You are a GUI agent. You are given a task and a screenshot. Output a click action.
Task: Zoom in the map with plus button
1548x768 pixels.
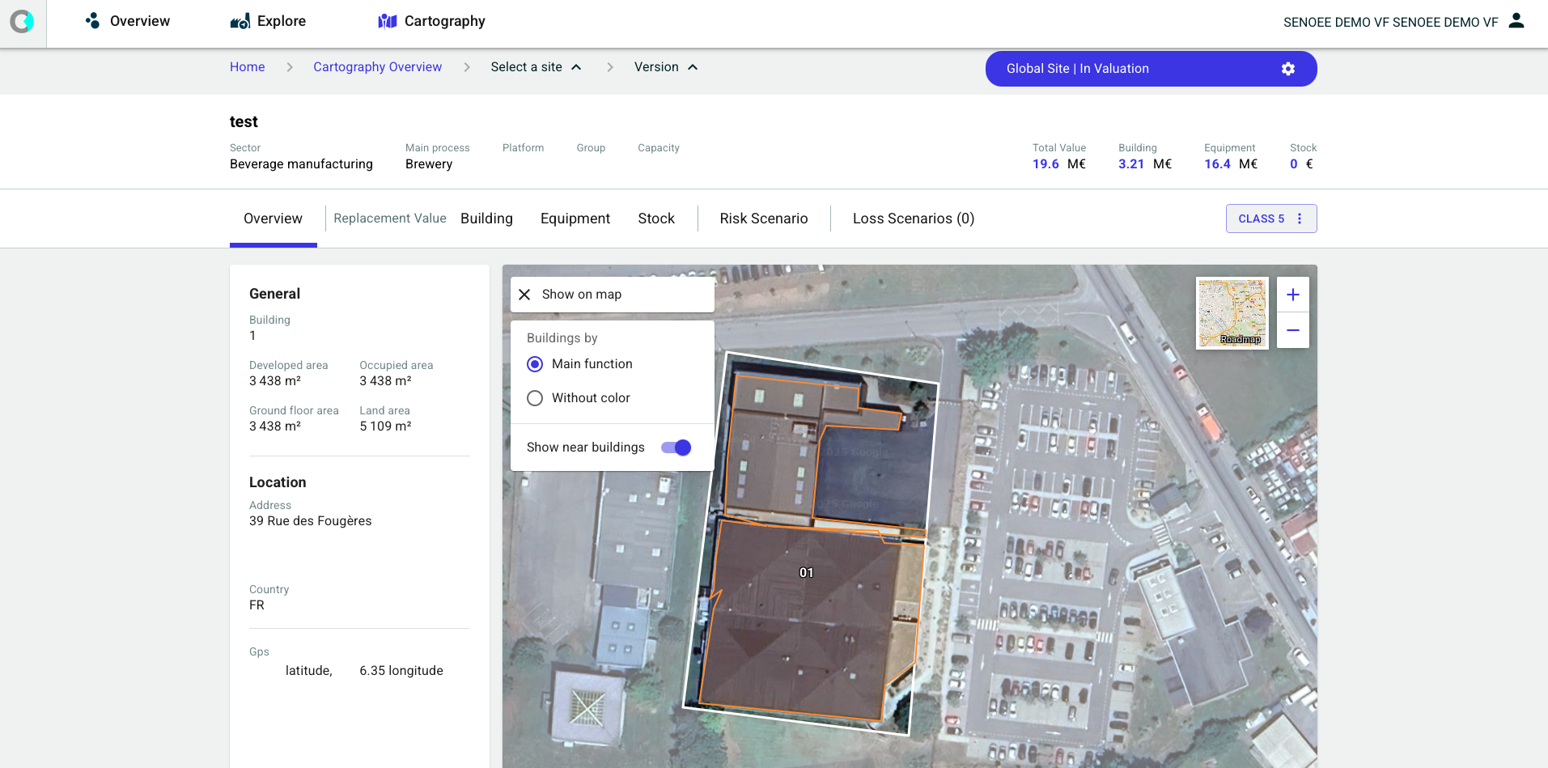[1292, 295]
